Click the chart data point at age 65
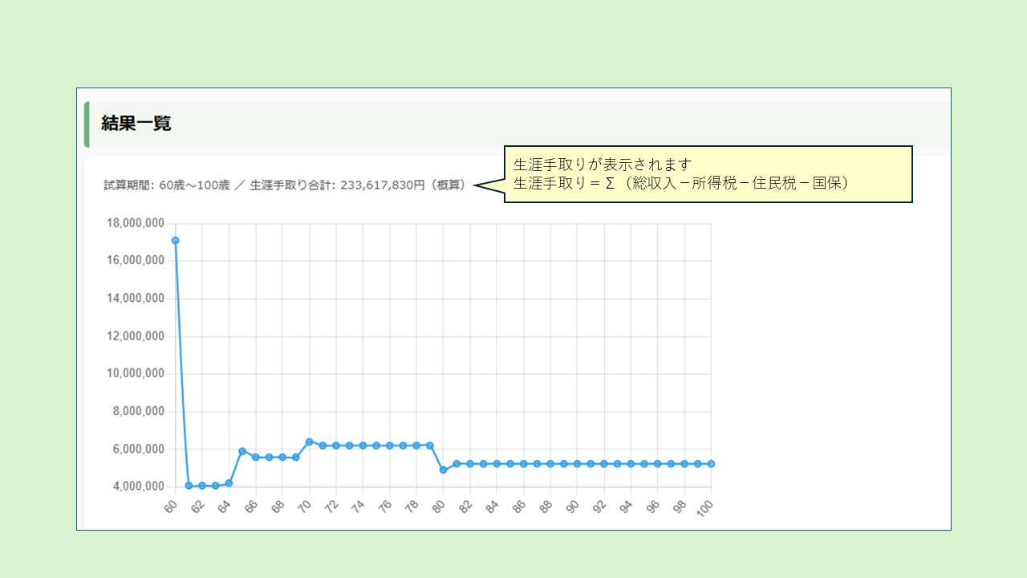This screenshot has height=578, width=1027. (242, 451)
